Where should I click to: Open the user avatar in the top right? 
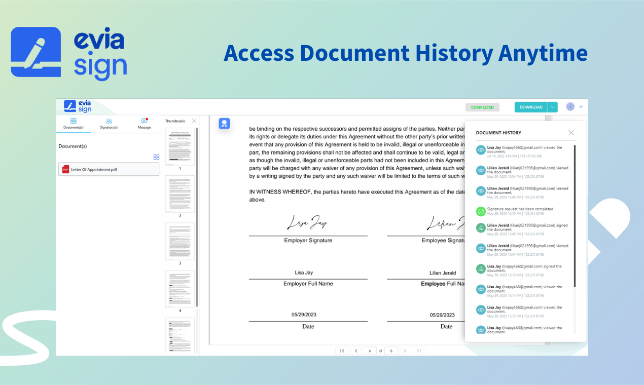pos(570,107)
